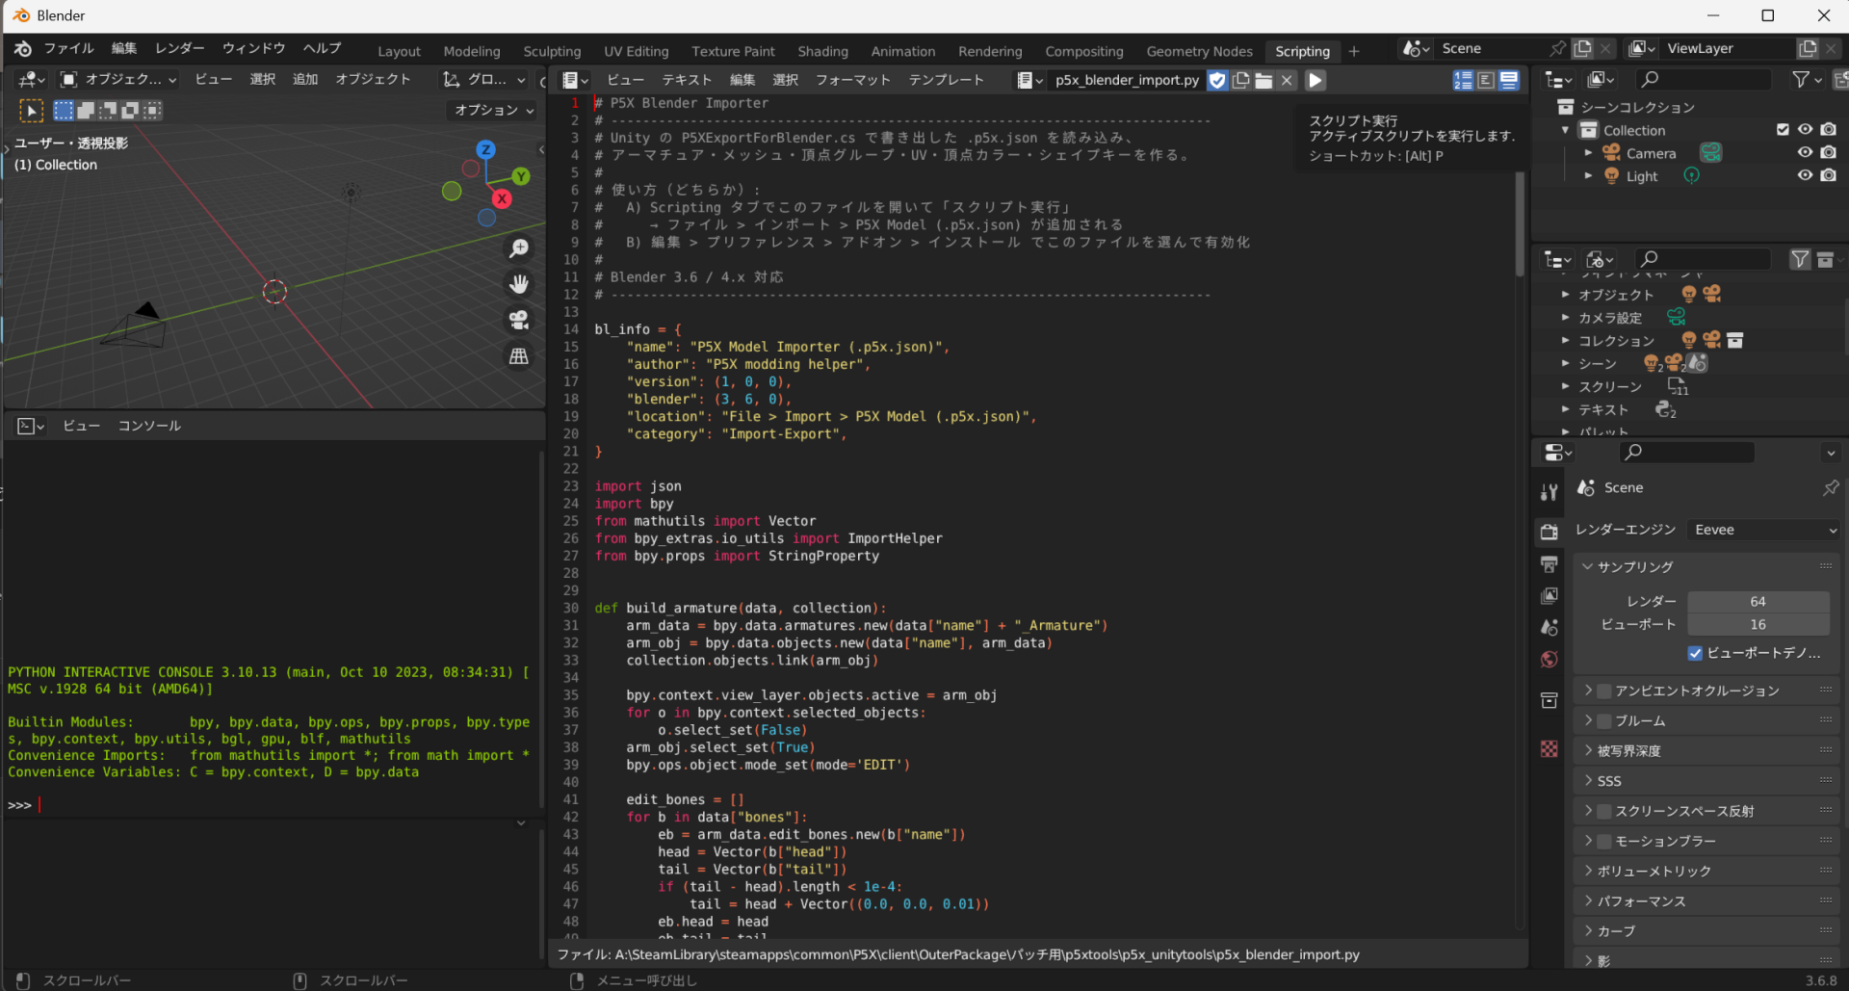
Task: Uncheck the viewport denoising checkbox
Action: coord(1695,653)
